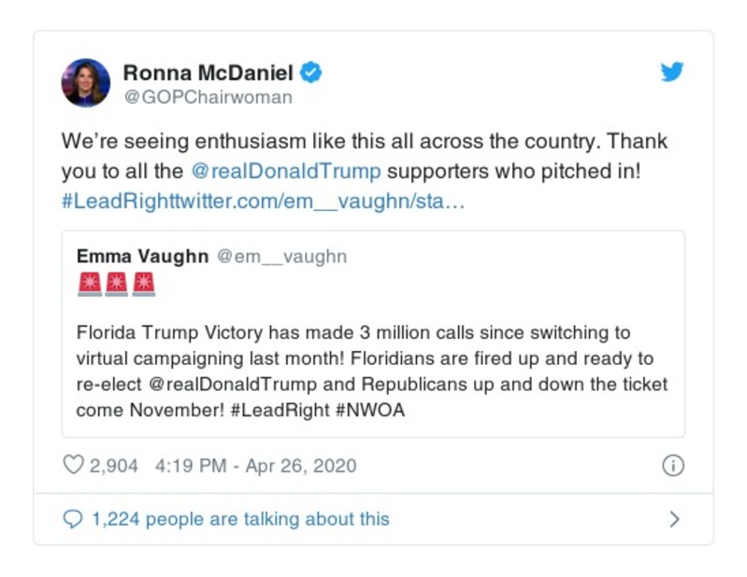Open the tweet info icon

pyautogui.click(x=672, y=465)
